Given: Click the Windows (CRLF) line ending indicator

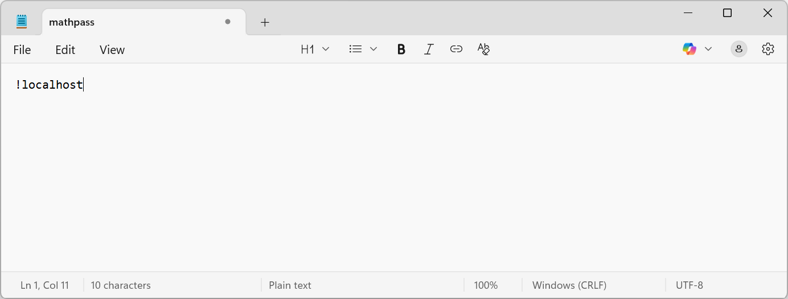Looking at the screenshot, I should [569, 285].
